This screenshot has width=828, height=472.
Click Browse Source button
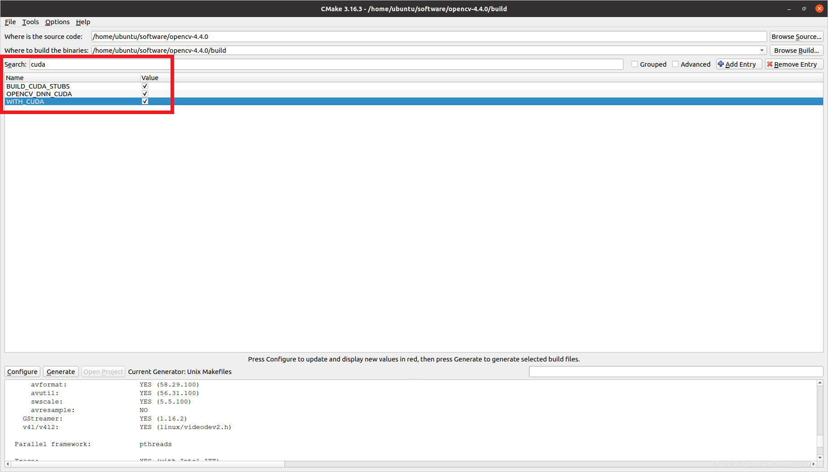click(x=796, y=37)
